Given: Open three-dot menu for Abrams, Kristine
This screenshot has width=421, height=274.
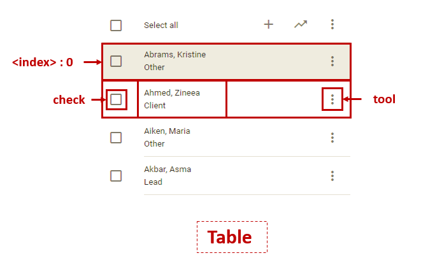Looking at the screenshot, I should point(332,61).
